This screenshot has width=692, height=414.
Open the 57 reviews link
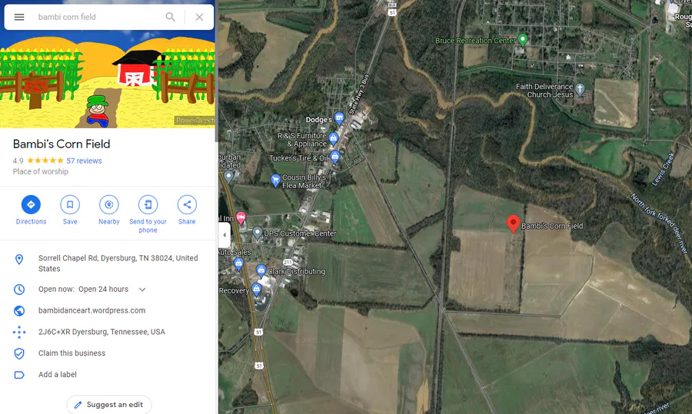[x=84, y=161]
